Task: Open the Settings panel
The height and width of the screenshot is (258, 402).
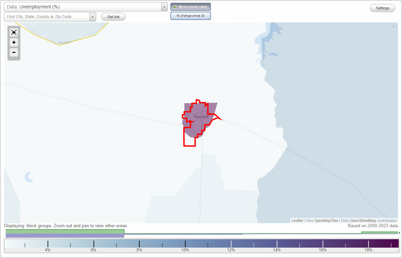Action: pos(382,8)
